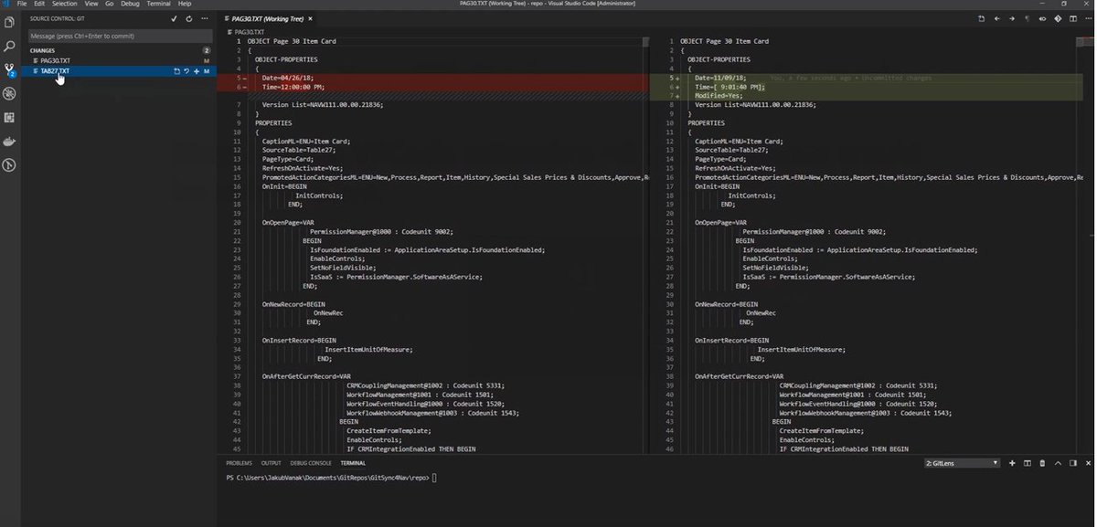Commit changes using the checkmark icon

pyautogui.click(x=174, y=18)
